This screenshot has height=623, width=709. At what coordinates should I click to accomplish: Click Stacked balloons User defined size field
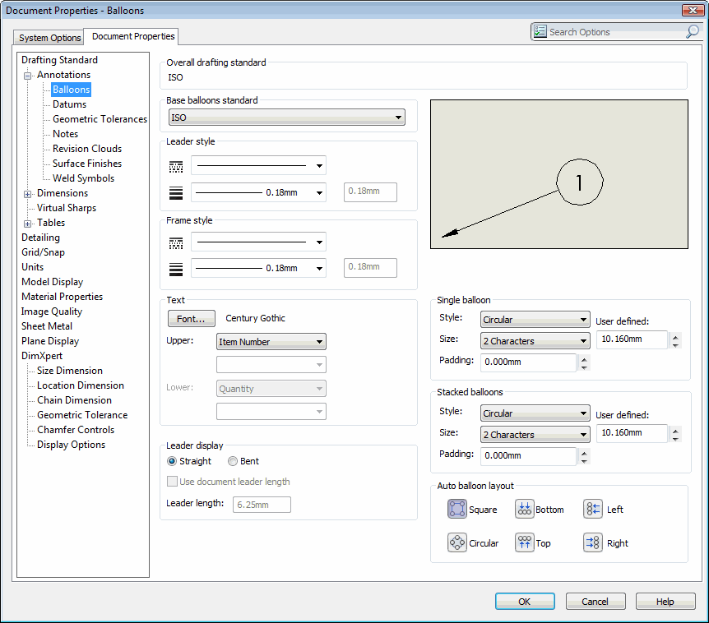point(632,433)
